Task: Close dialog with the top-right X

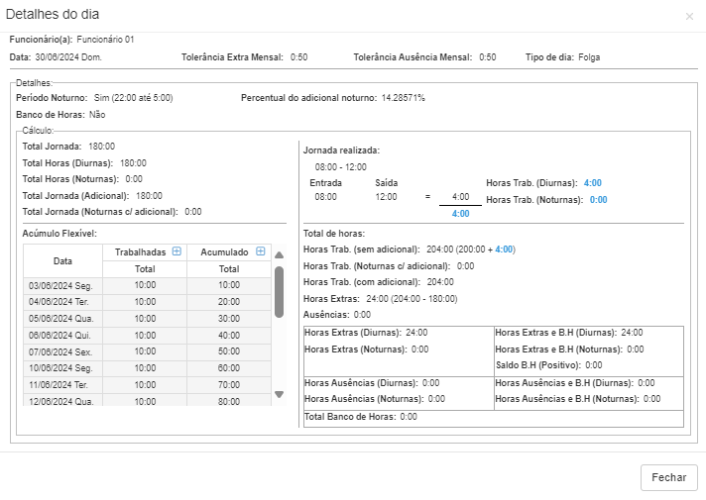Action: [689, 17]
